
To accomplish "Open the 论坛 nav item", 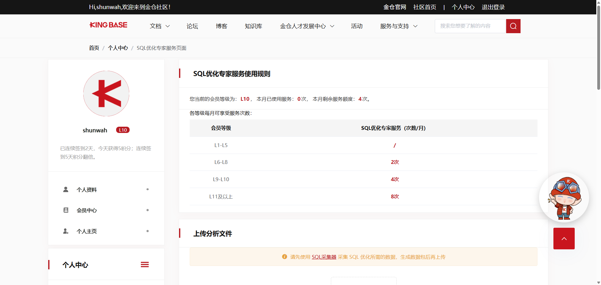I will point(192,26).
